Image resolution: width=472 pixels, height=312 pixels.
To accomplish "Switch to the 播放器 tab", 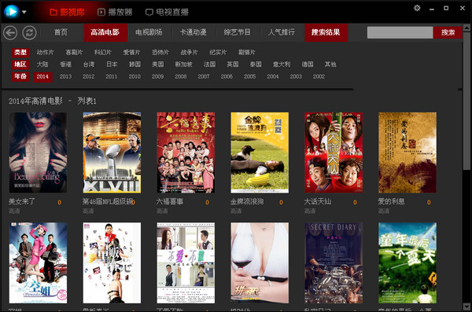I will coord(115,12).
